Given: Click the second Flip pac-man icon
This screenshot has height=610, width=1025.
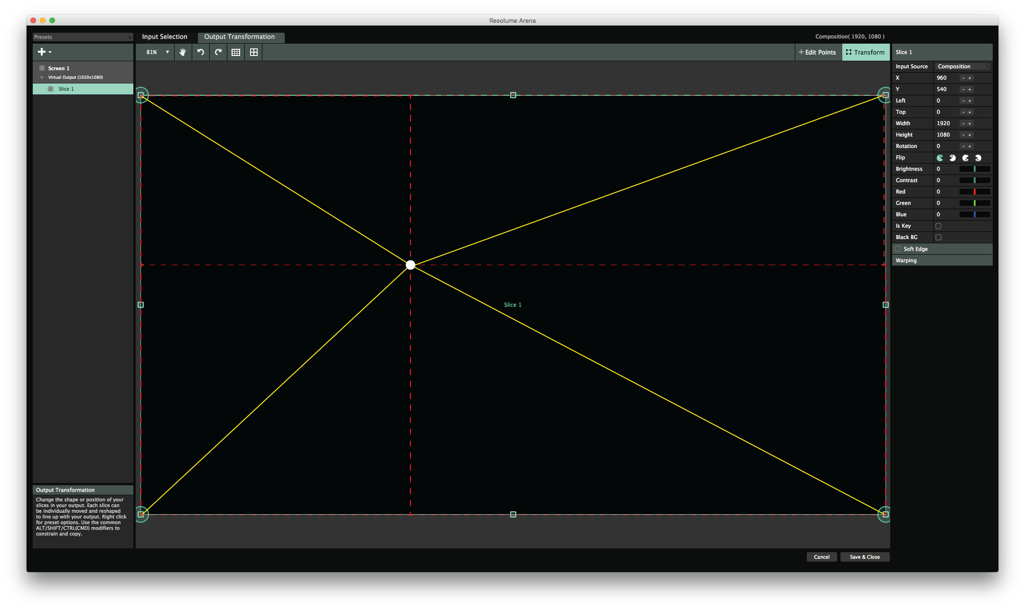Looking at the screenshot, I should [x=952, y=158].
